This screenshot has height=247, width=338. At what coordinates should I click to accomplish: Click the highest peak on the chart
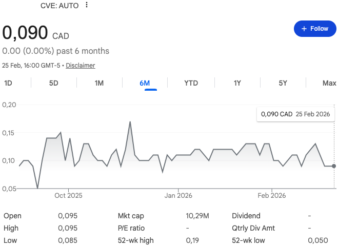pyautogui.click(x=130, y=122)
